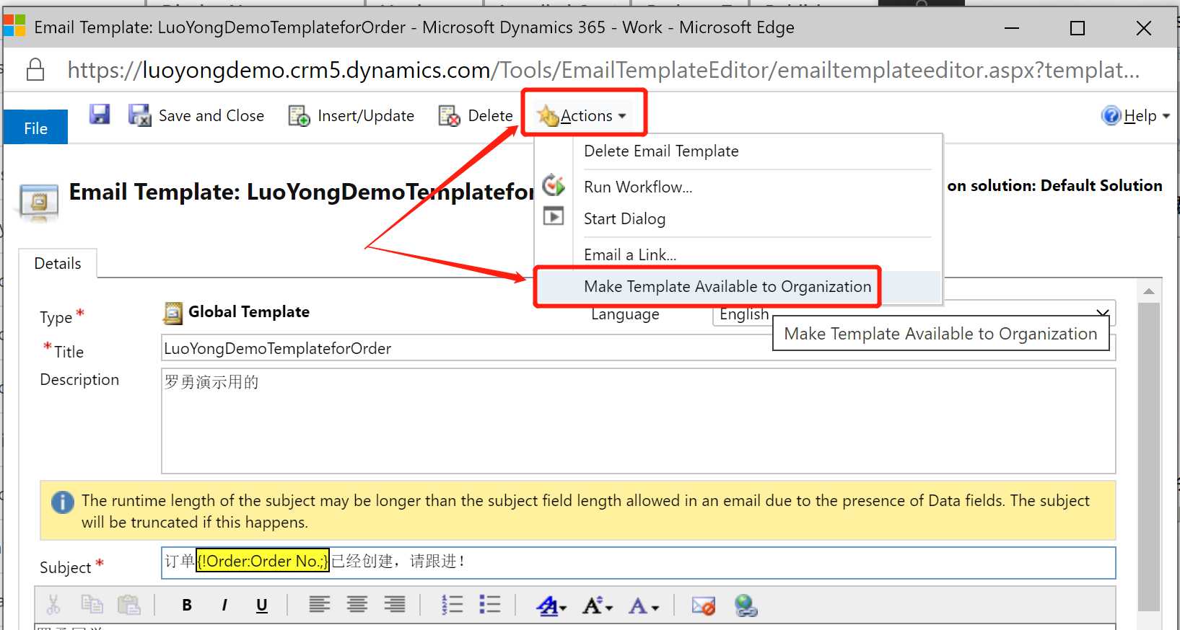Click the Delete icon in toolbar
1180x630 pixels.
point(449,115)
